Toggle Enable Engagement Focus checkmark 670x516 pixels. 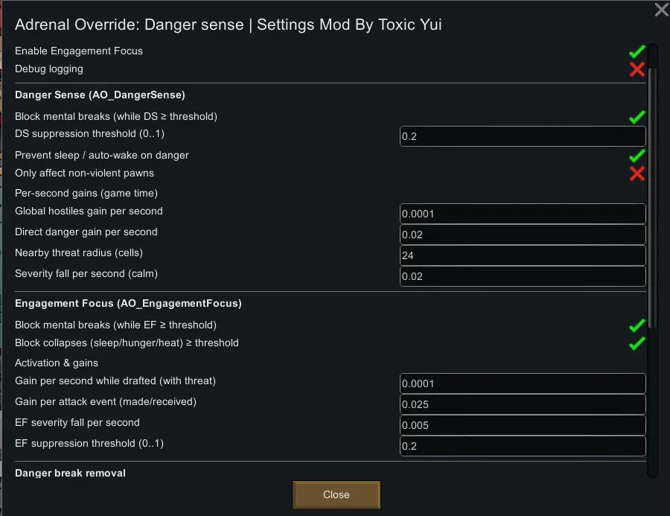636,51
